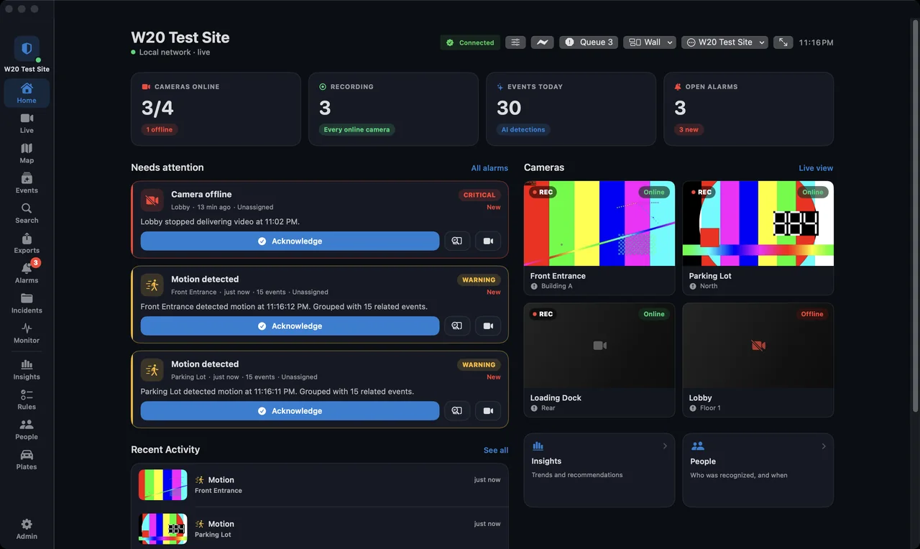Open Incidents in the sidebar
This screenshot has height=549, width=920.
point(27,303)
